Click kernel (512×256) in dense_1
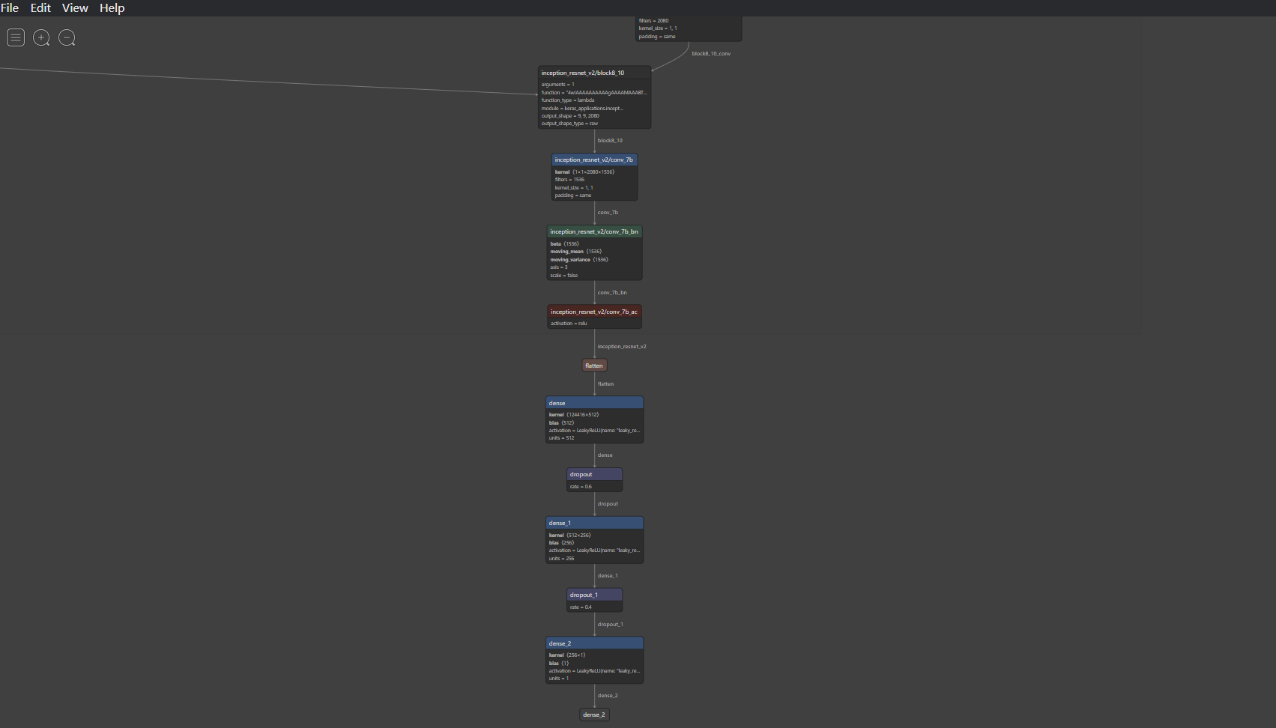Image resolution: width=1276 pixels, height=728 pixels. [569, 536]
